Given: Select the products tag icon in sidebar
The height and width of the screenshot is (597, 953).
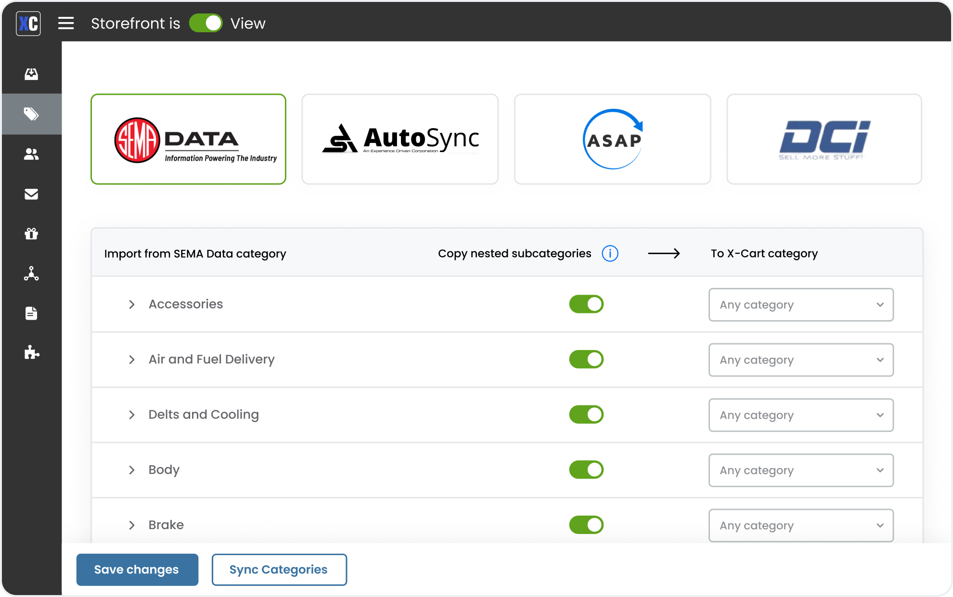Looking at the screenshot, I should point(31,114).
